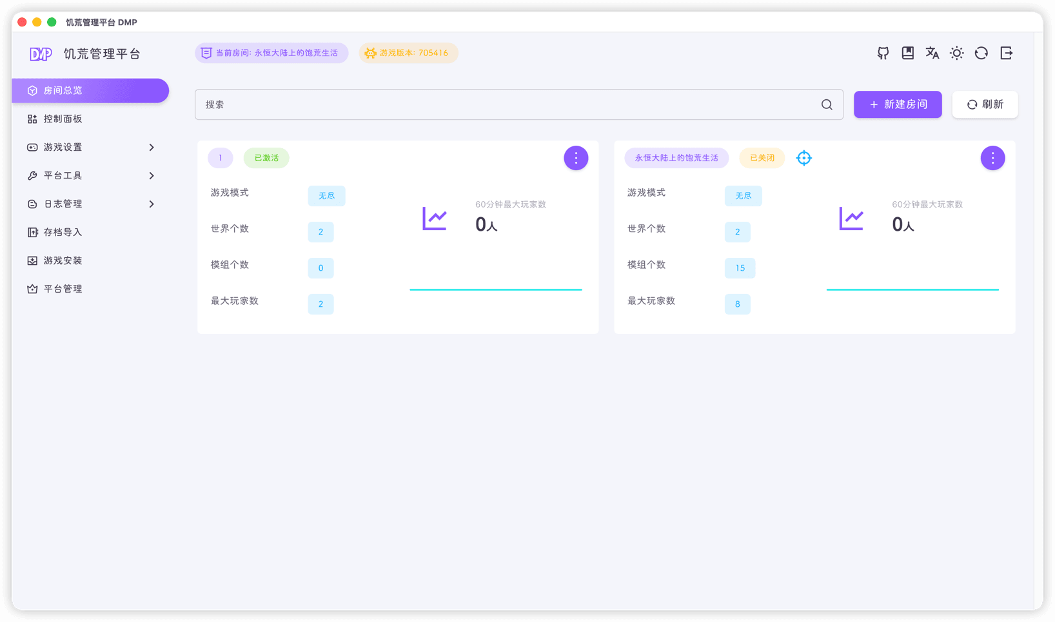
Task: Go to 控制面板 in sidebar
Action: (63, 119)
